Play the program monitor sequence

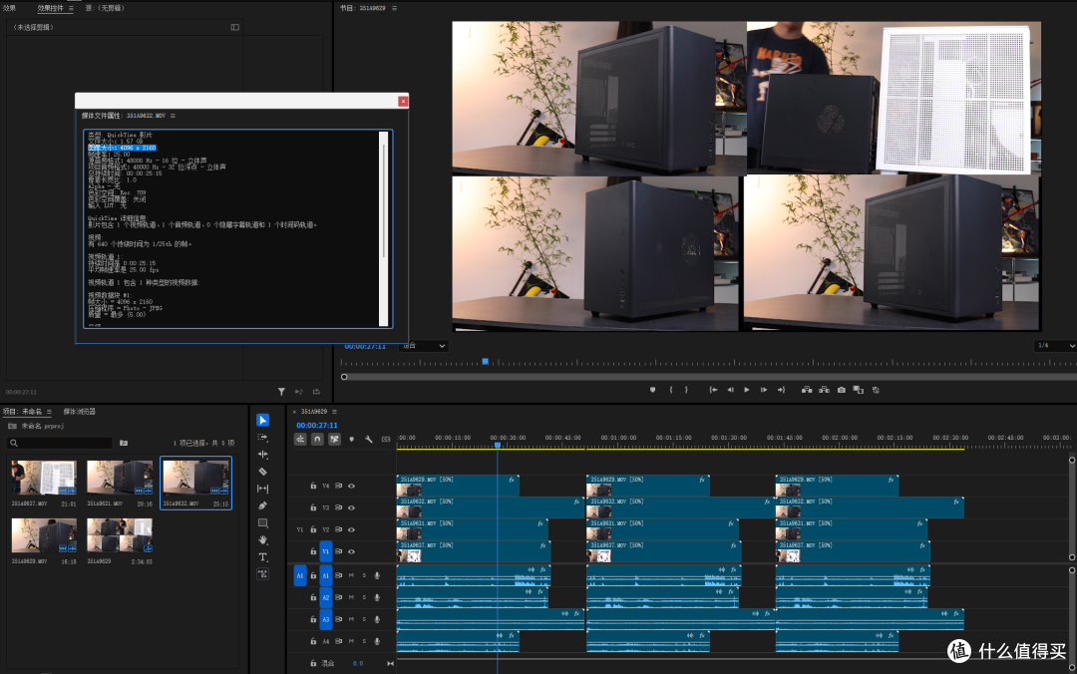tap(747, 390)
